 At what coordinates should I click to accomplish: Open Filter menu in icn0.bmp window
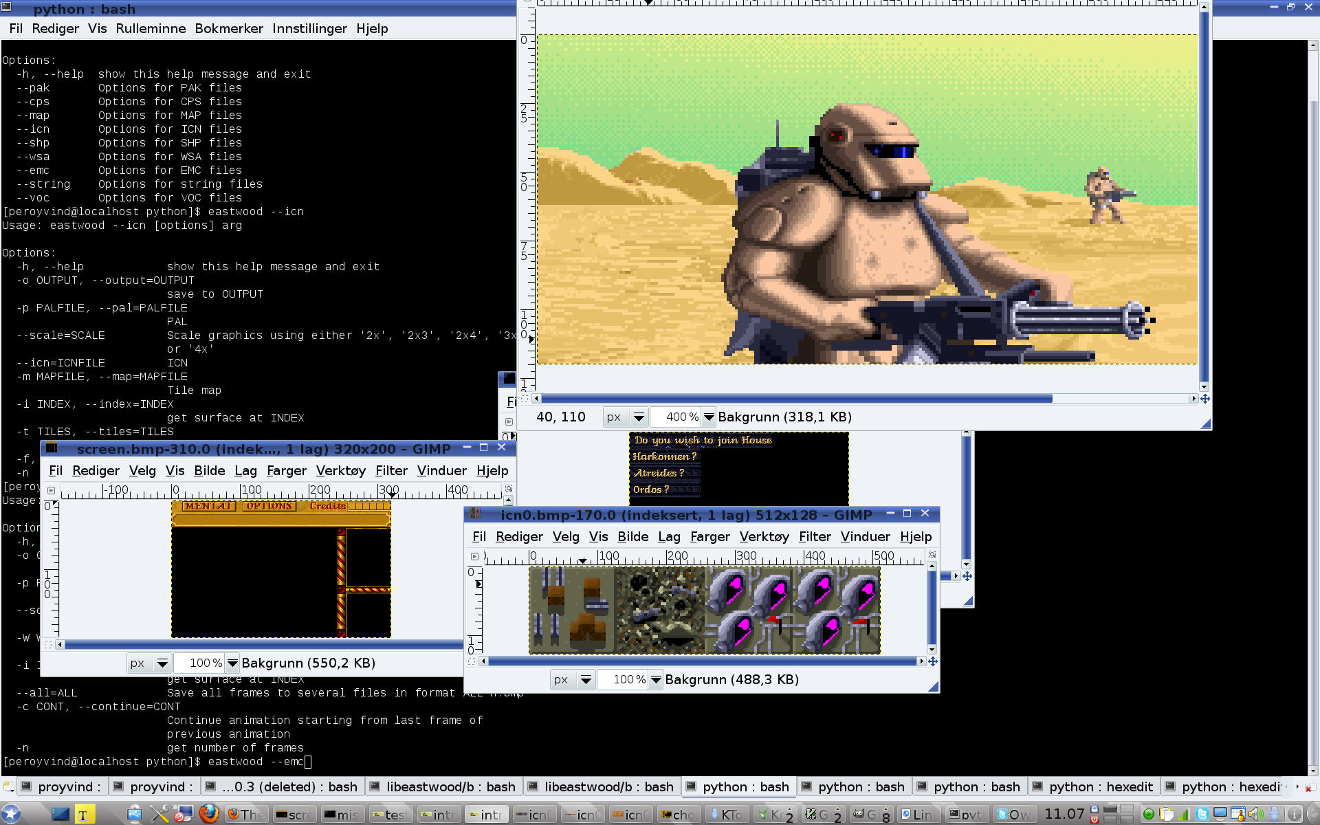(x=814, y=536)
